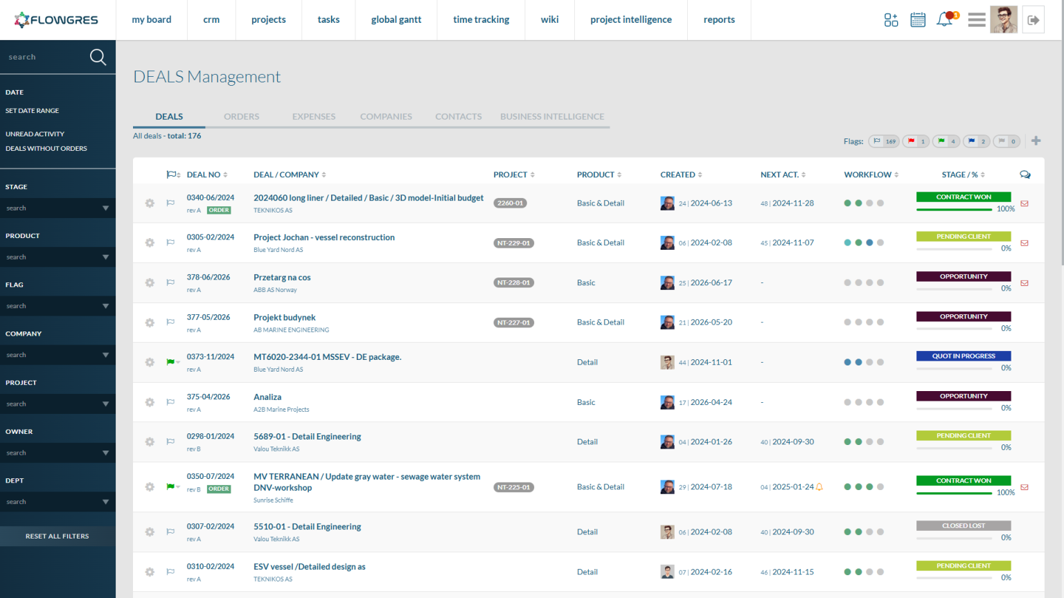Open the add-widgets grid icon in header
This screenshot has width=1064, height=598.
(x=891, y=20)
